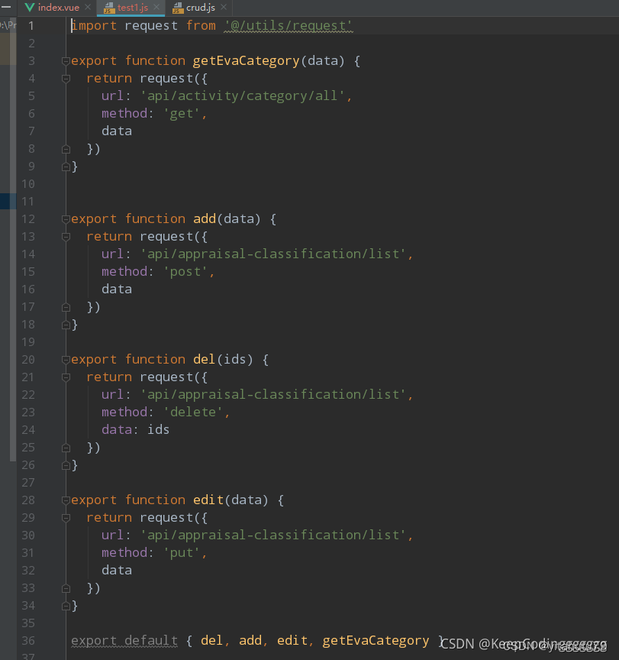Switch to the index.vue tab
The image size is (619, 660).
click(x=59, y=8)
